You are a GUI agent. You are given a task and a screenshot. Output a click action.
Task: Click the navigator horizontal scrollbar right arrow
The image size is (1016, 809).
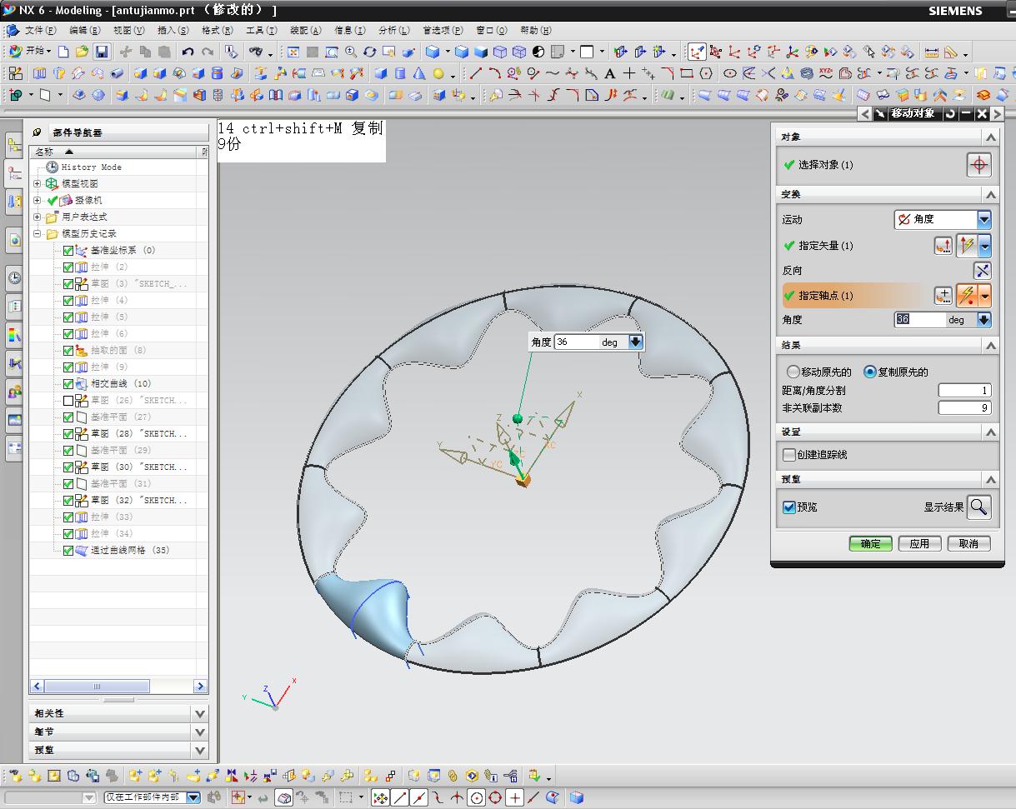point(200,687)
